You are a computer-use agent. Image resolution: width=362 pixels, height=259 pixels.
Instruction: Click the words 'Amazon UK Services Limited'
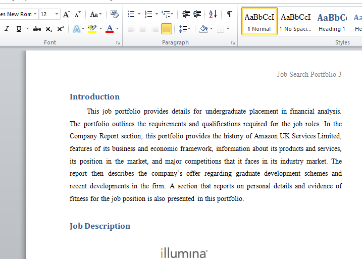pos(297,136)
